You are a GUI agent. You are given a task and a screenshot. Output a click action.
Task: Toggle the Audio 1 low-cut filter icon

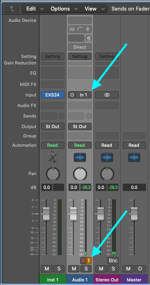click(80, 29)
